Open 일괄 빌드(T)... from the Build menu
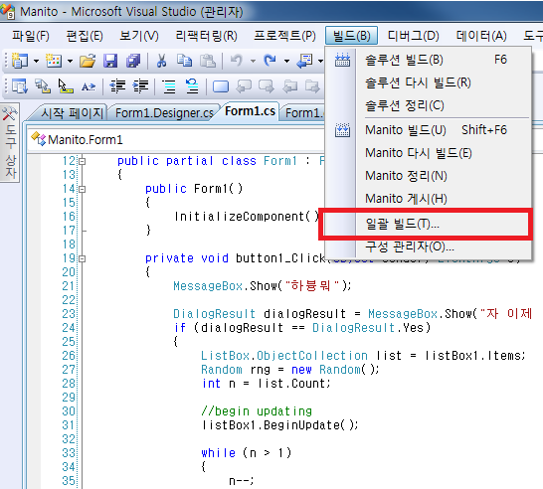This screenshot has width=543, height=489. pyautogui.click(x=428, y=224)
